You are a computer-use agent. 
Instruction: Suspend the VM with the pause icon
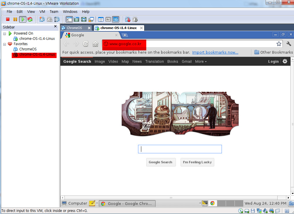[x=15, y=19]
